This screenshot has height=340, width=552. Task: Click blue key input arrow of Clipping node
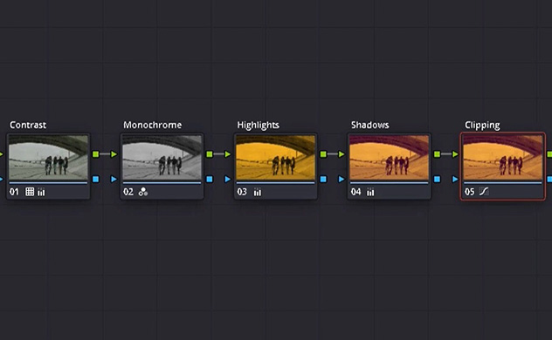[455, 179]
